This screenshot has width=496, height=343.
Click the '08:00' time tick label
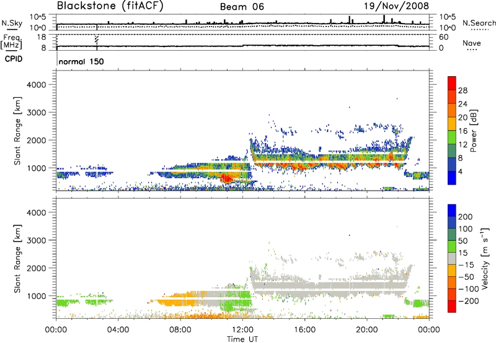click(x=180, y=330)
